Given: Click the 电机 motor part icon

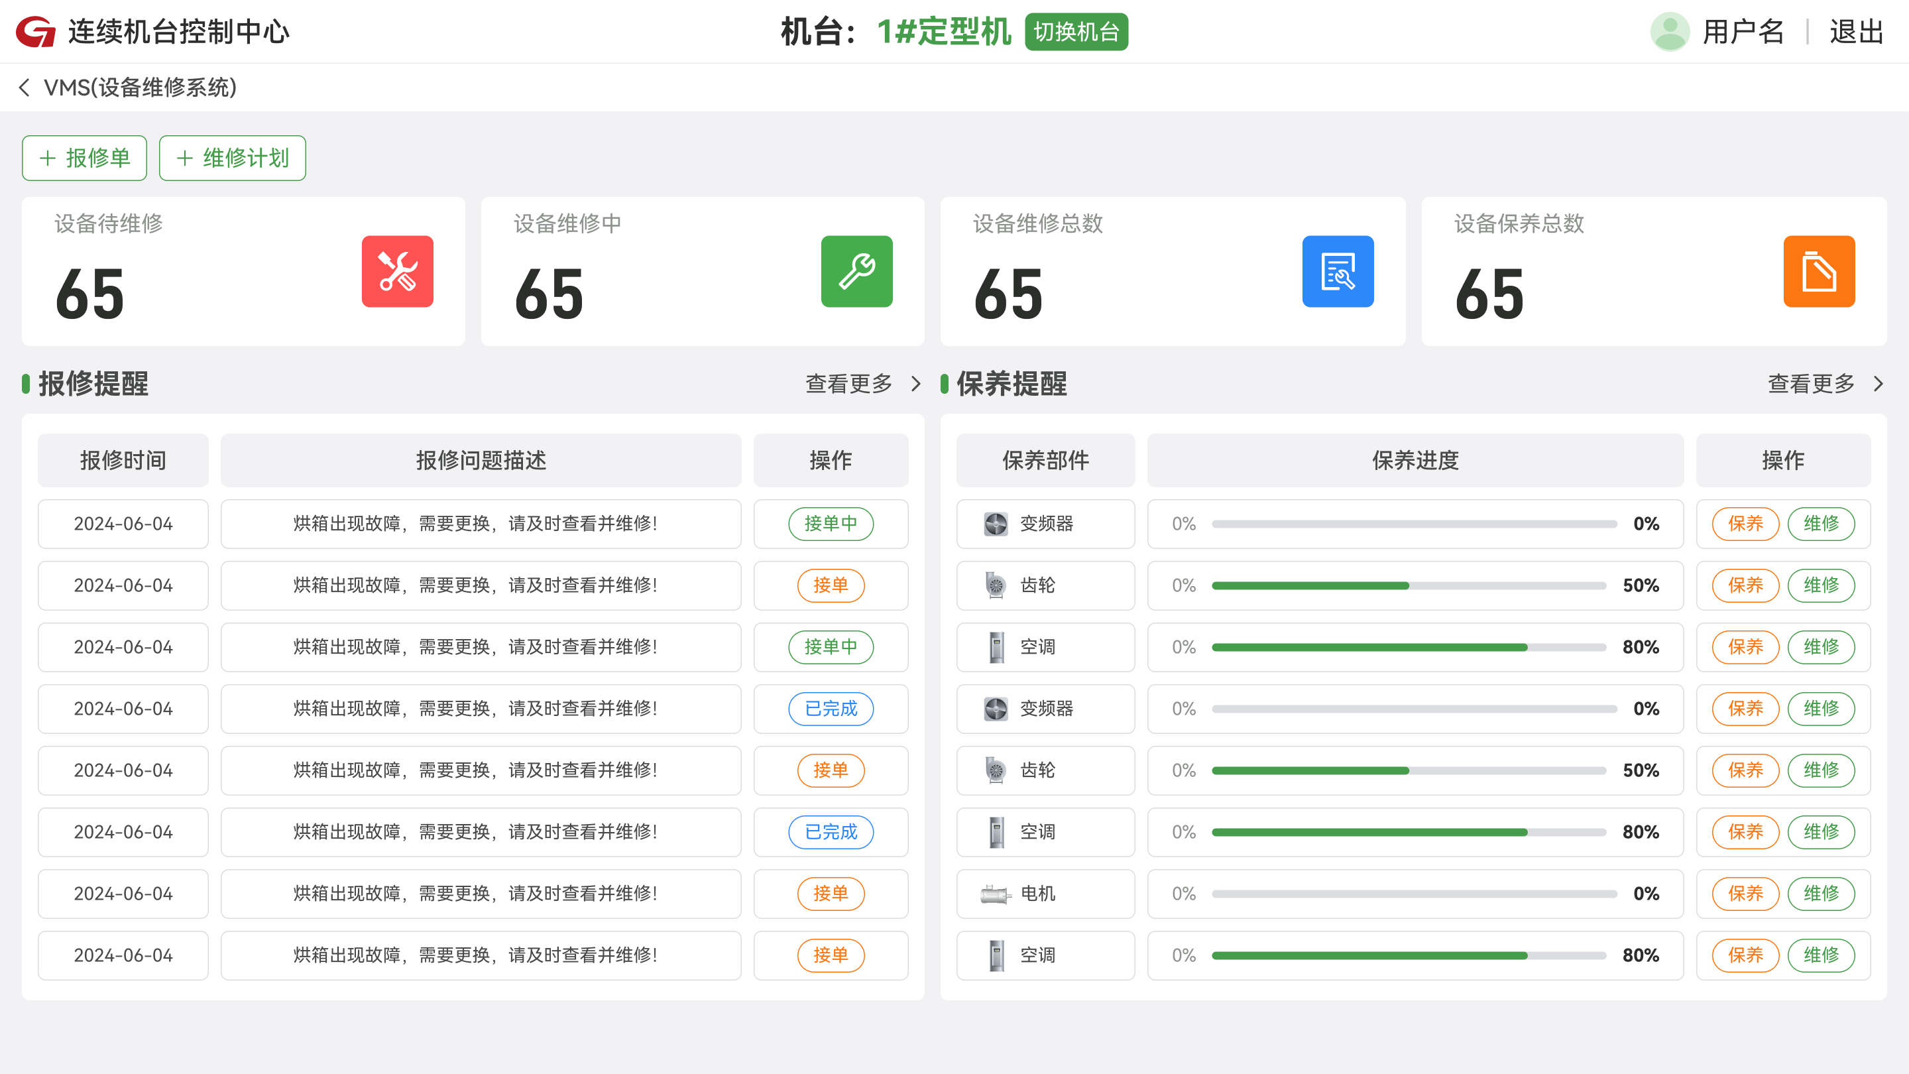Looking at the screenshot, I should point(995,894).
